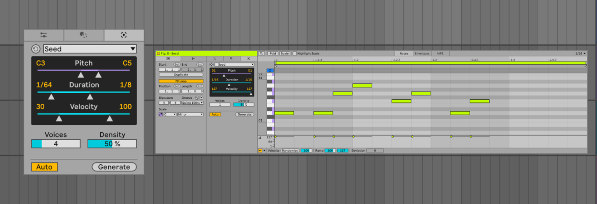This screenshot has width=597, height=204.
Task: Open the large Seed generator dropdown
Action: 90,49
